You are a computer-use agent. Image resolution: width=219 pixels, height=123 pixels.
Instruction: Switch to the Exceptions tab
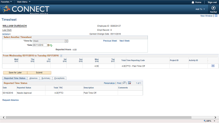pos(59,78)
